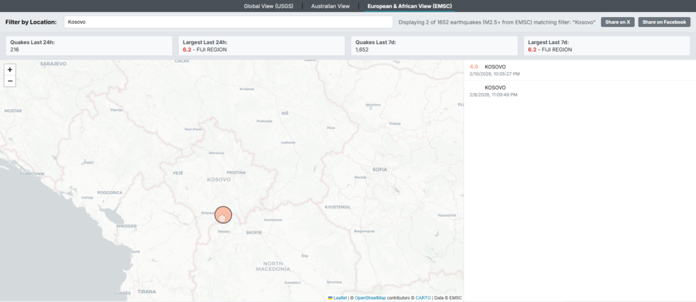The height and width of the screenshot is (302, 696).
Task: Click the Filter by Location input field
Action: click(228, 22)
